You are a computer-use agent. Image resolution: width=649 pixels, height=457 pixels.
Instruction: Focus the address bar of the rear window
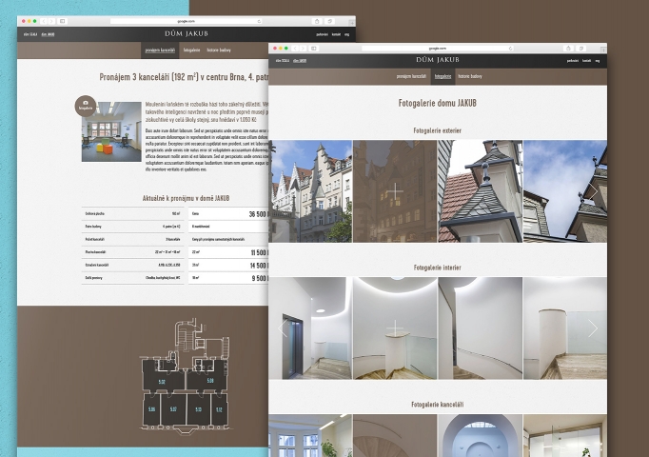coord(187,21)
